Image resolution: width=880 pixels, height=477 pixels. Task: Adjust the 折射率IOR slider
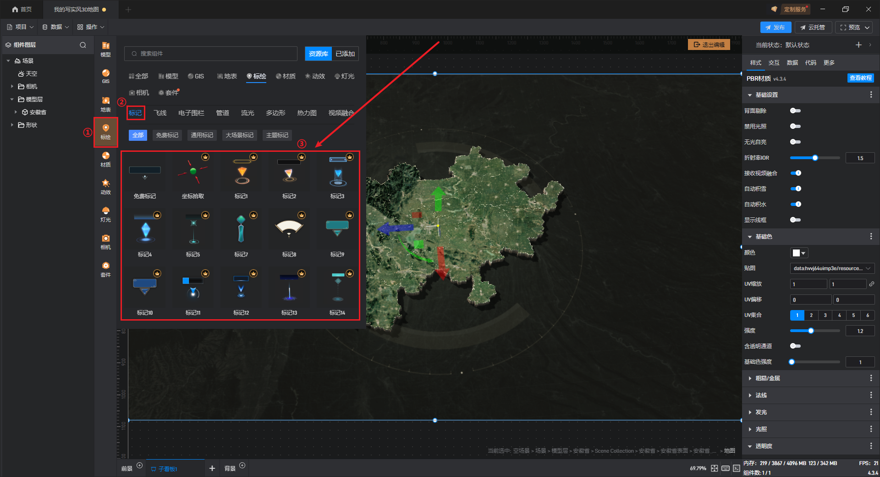pos(815,158)
